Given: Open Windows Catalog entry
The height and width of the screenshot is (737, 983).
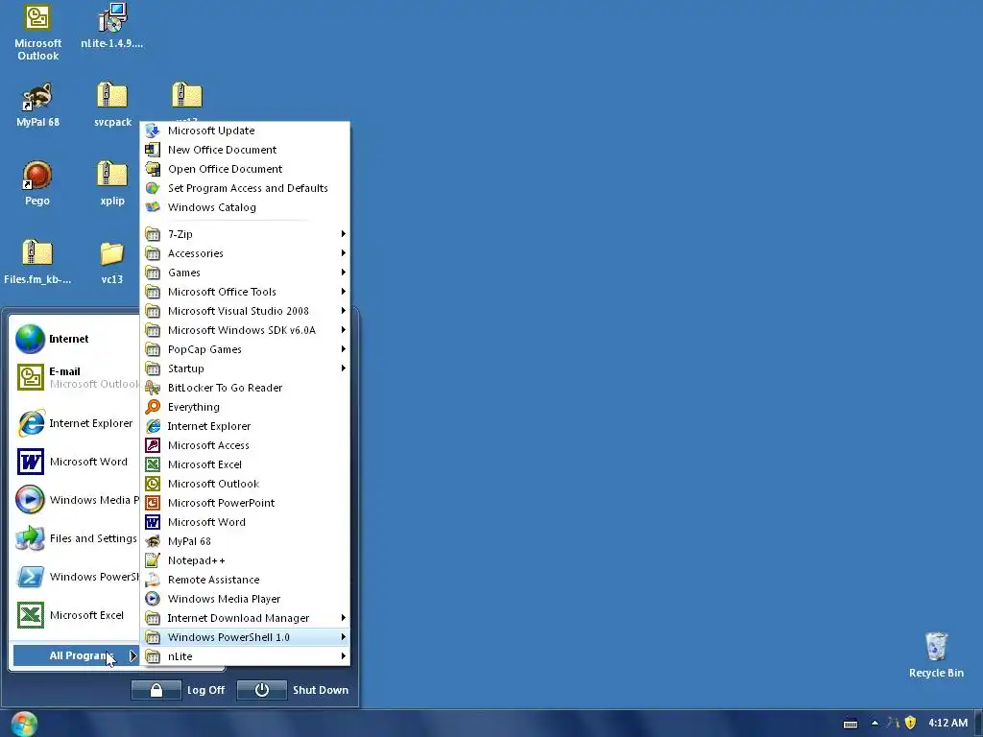Looking at the screenshot, I should pos(245,207).
